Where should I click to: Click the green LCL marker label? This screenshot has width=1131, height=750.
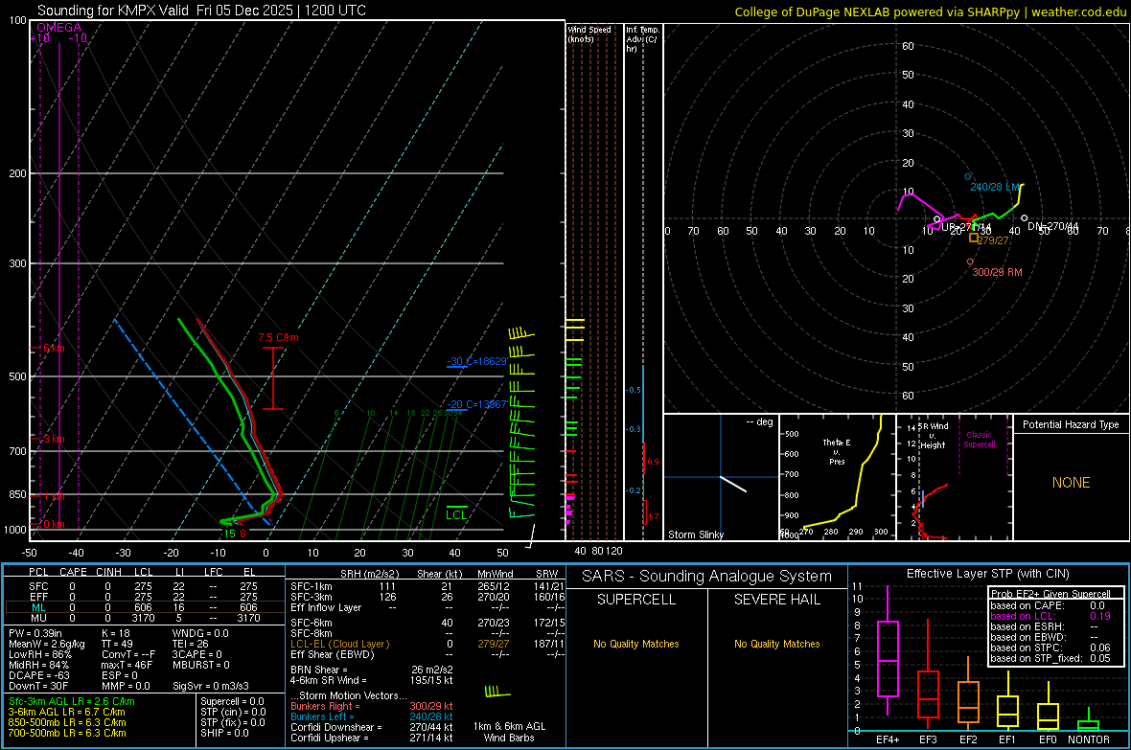(456, 514)
